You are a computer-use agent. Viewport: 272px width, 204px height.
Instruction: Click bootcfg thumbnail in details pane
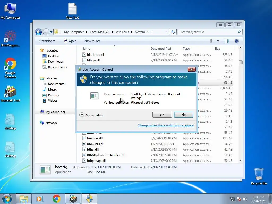(x=45, y=169)
